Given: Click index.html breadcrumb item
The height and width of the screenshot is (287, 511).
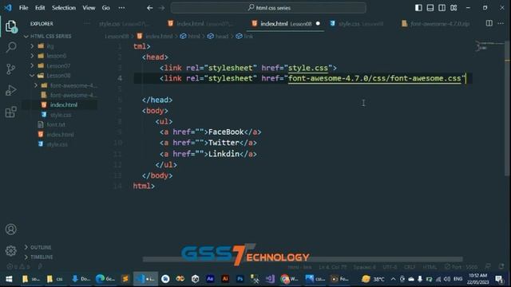Looking at the screenshot, I should click(x=155, y=36).
